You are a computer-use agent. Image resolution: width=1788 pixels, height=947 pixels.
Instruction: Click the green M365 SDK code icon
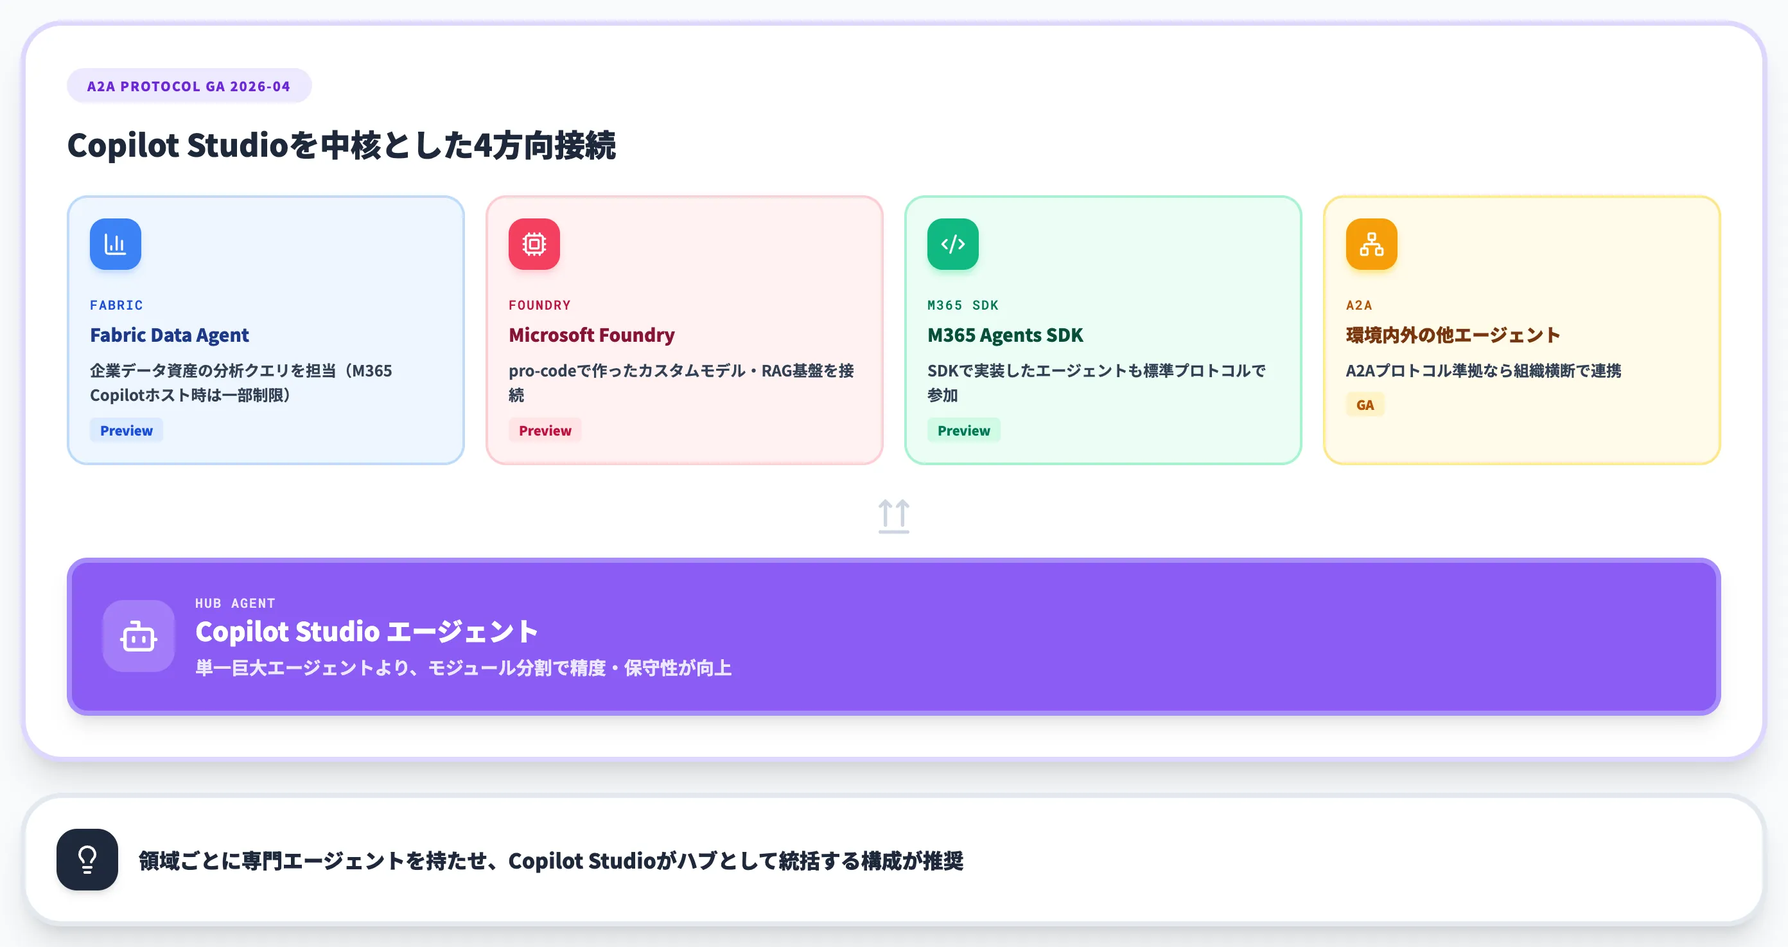(952, 243)
